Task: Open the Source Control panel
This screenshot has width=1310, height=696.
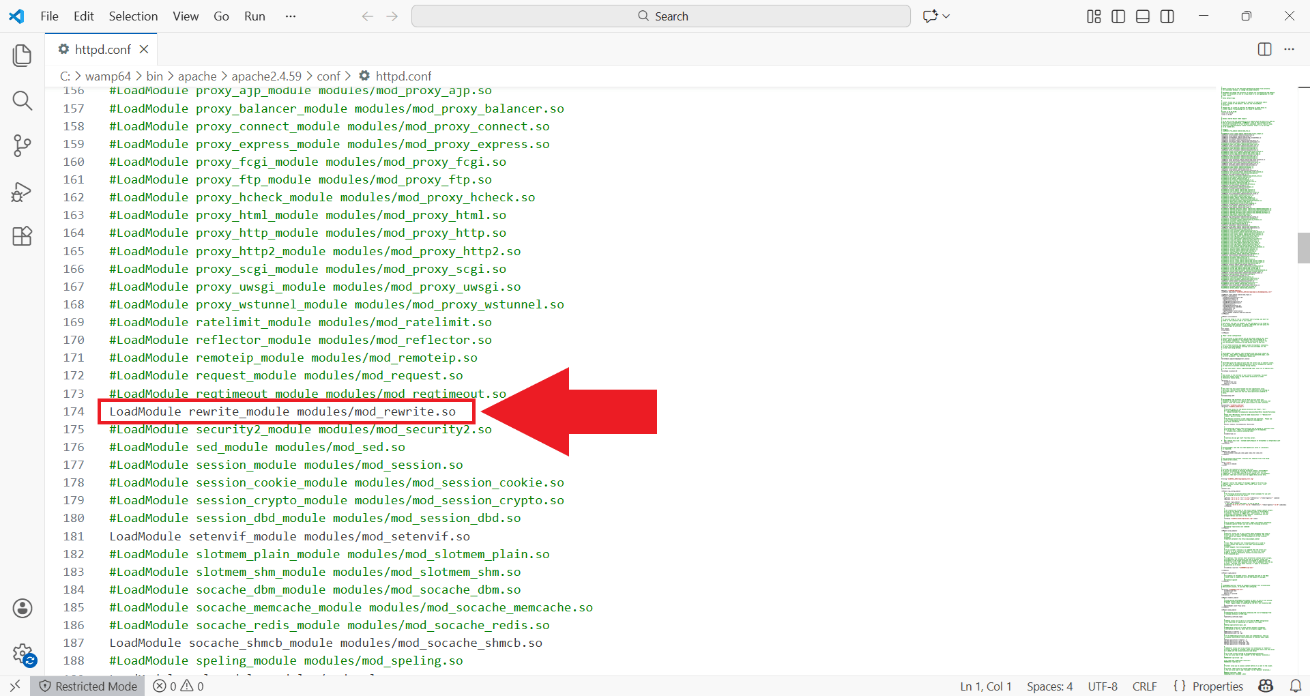Action: tap(23, 145)
